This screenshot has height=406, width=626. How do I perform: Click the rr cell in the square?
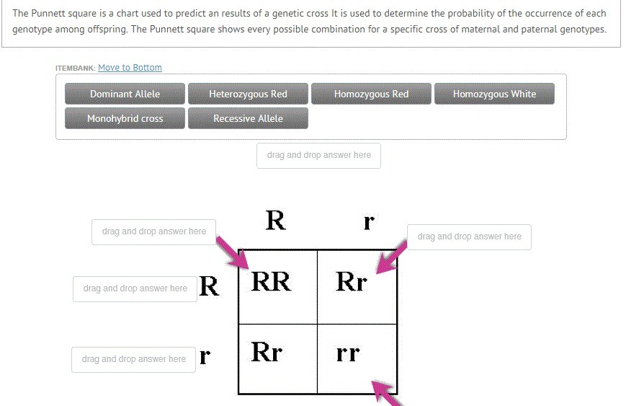click(348, 353)
